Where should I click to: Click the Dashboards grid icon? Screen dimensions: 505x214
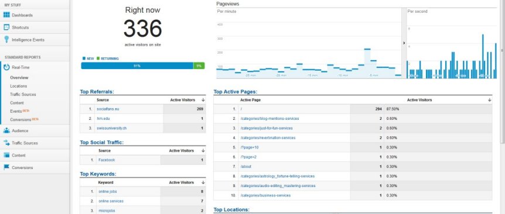pos(6,15)
